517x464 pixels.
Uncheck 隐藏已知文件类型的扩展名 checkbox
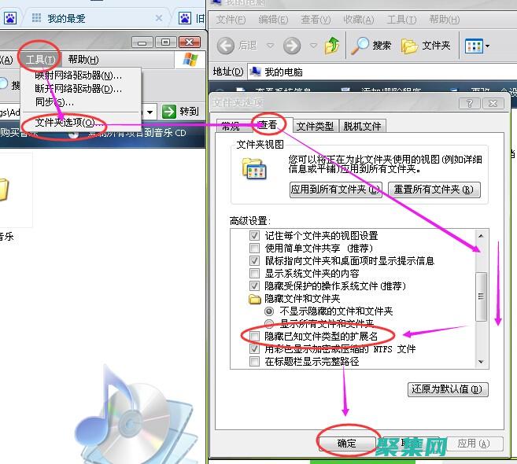point(254,337)
